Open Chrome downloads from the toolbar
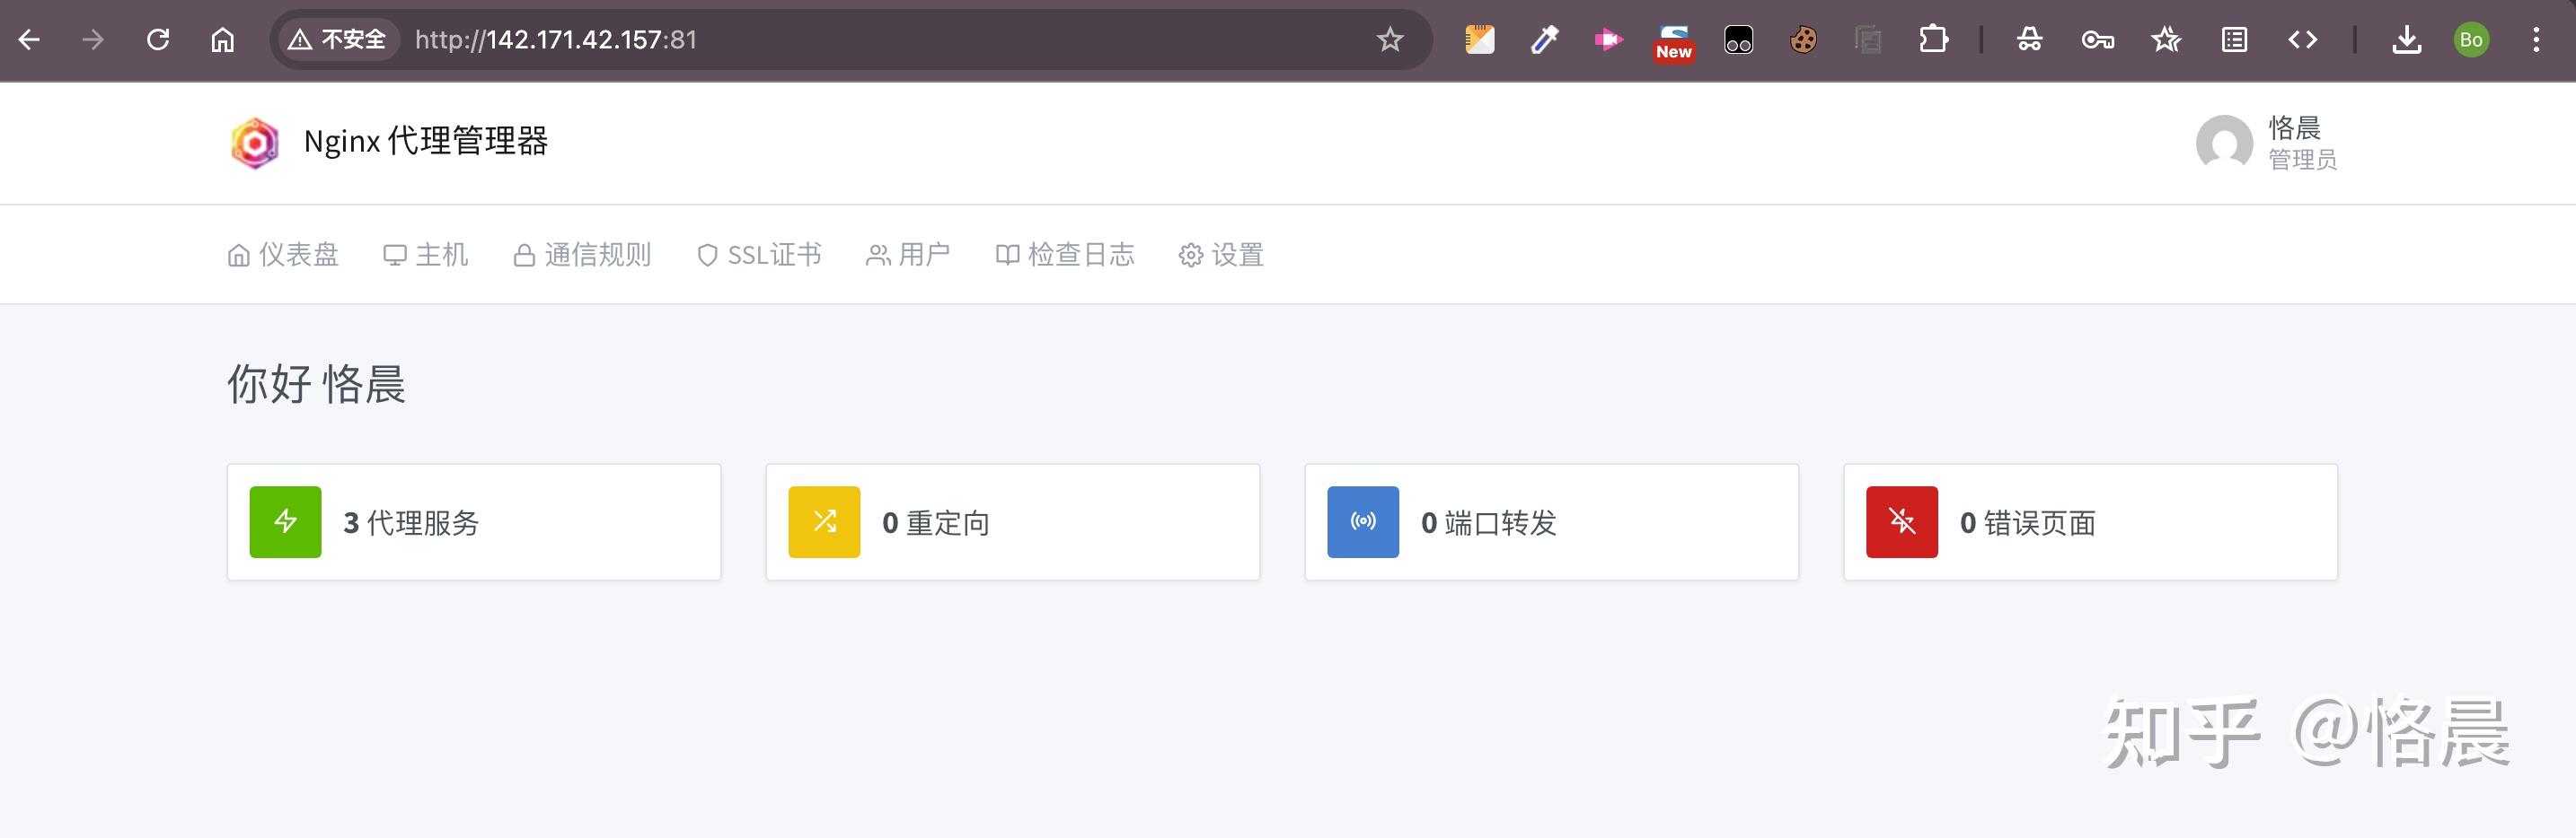This screenshot has height=838, width=2576. click(2408, 40)
